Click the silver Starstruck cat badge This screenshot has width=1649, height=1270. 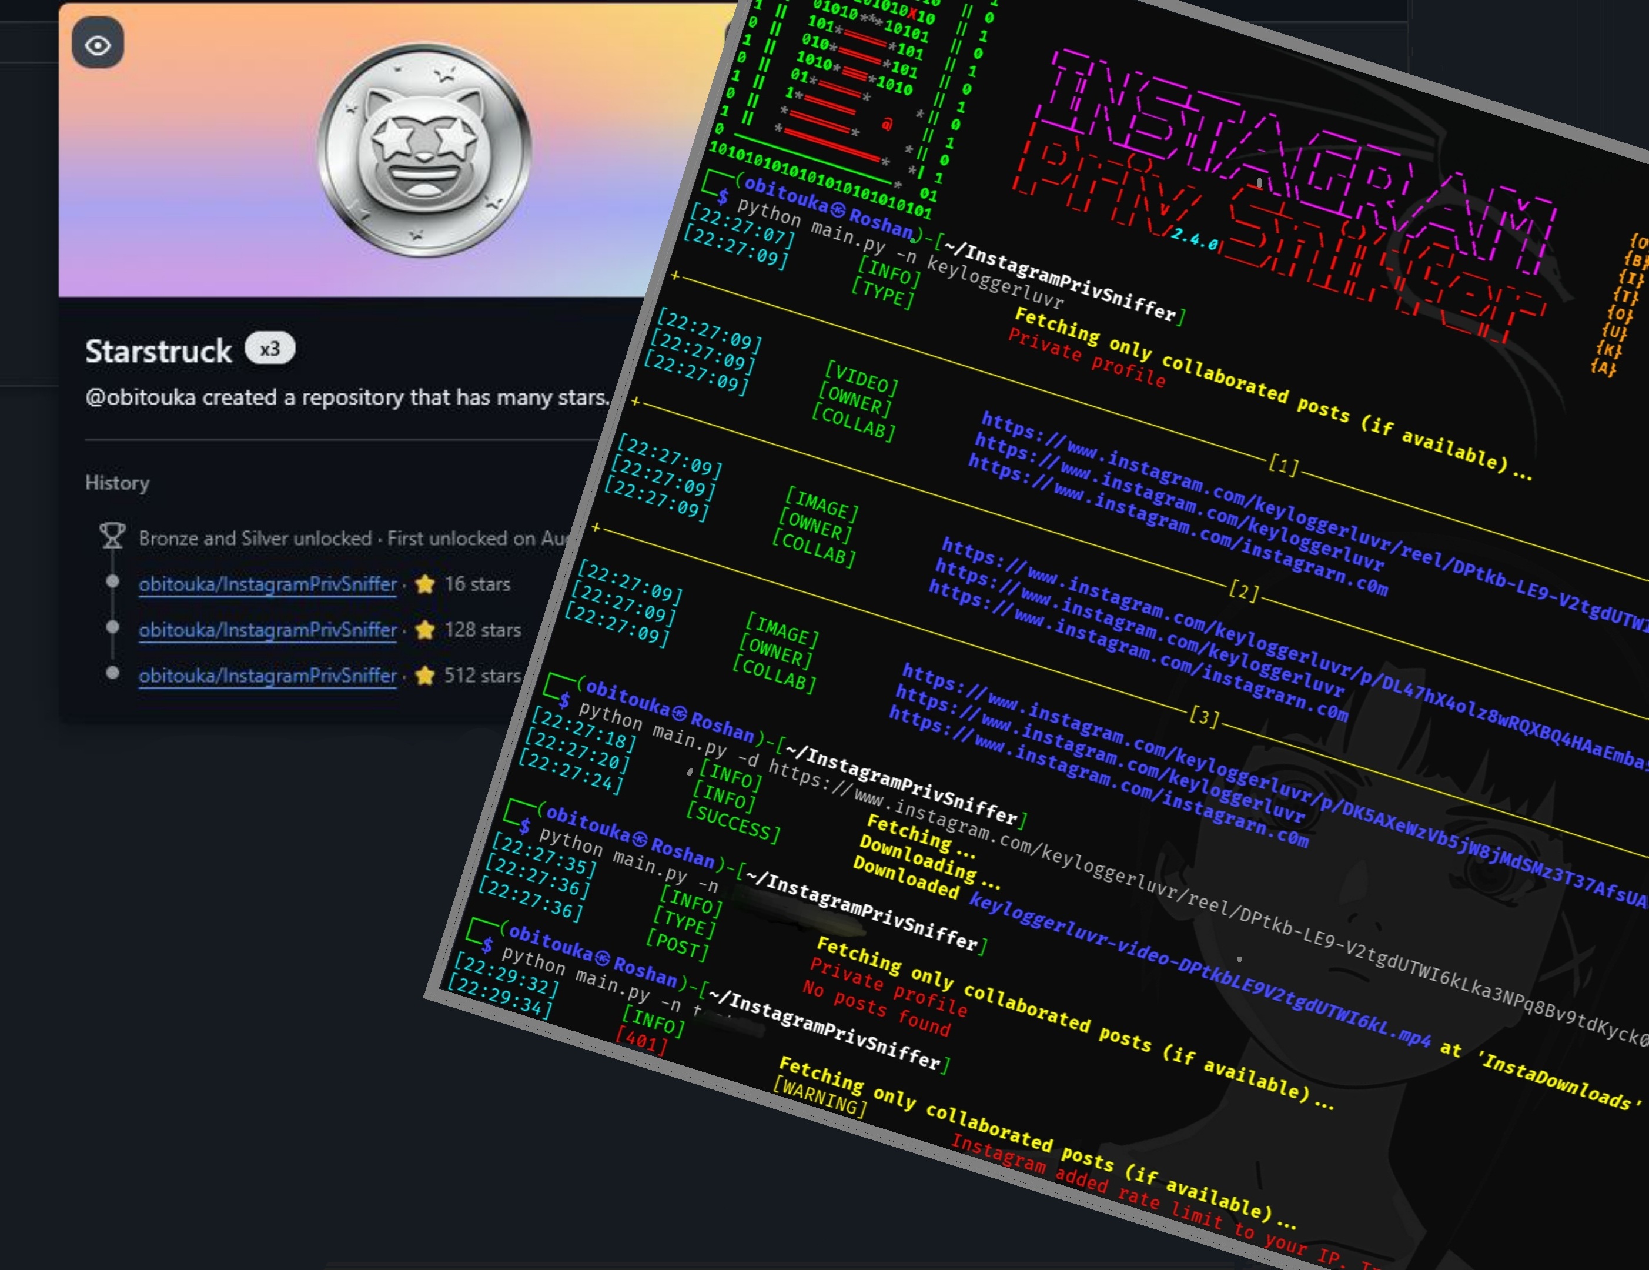424,149
